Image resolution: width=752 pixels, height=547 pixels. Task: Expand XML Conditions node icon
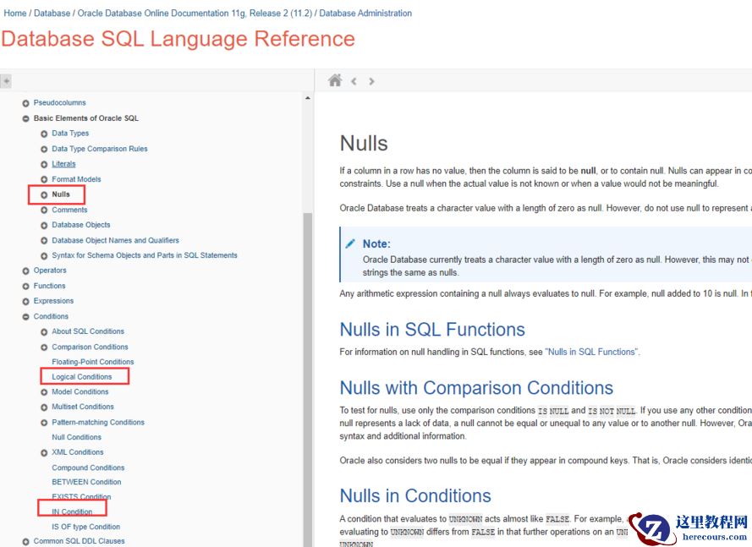point(44,452)
